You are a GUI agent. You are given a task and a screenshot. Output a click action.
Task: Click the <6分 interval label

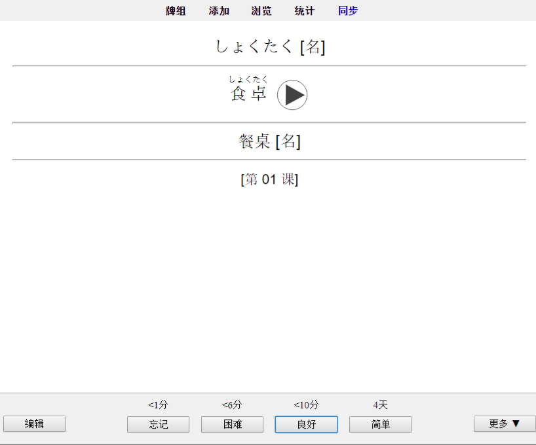[x=232, y=405]
